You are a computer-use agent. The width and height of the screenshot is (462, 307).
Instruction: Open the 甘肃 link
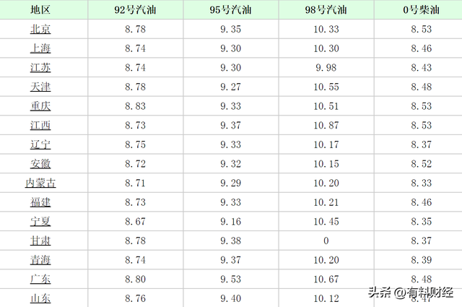[x=40, y=241]
